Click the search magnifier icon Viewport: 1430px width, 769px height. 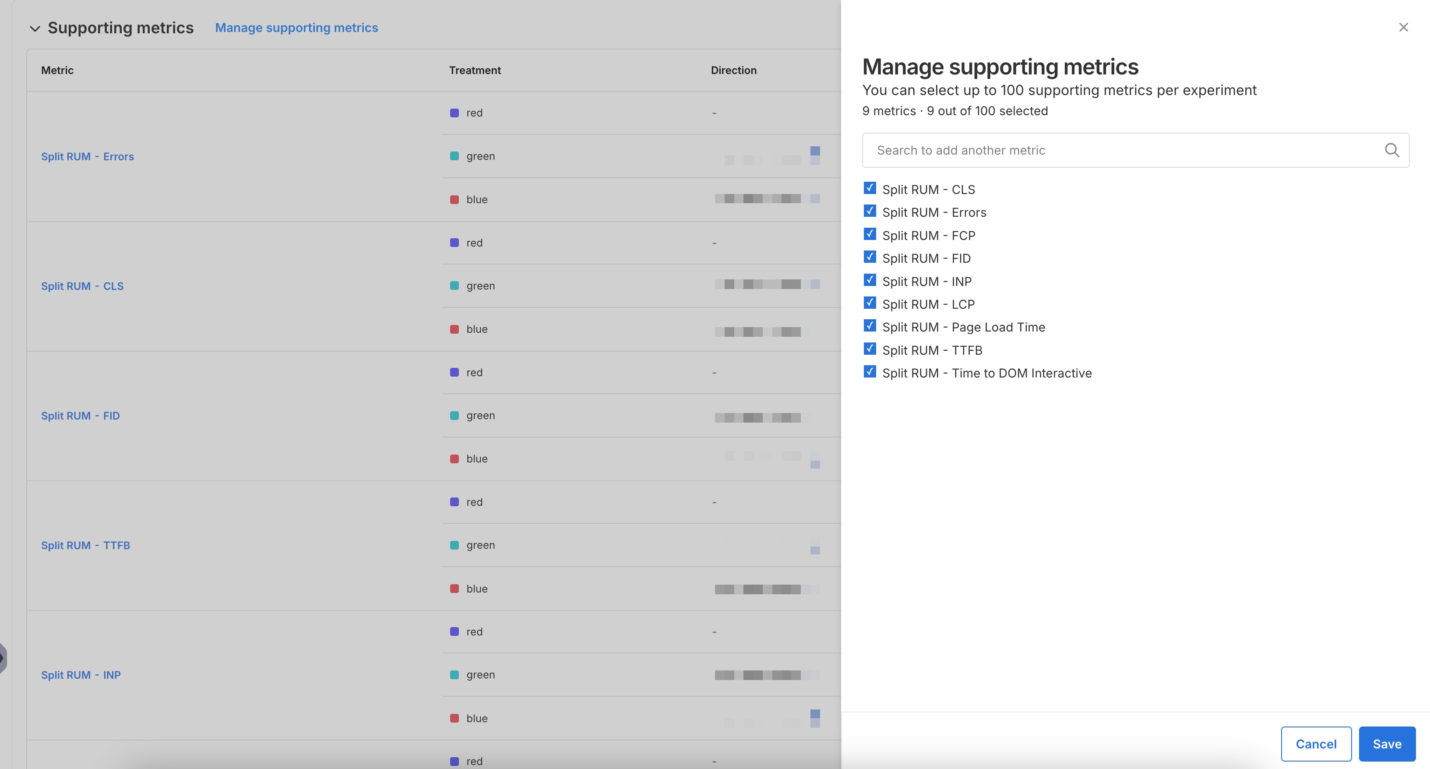[x=1392, y=150]
